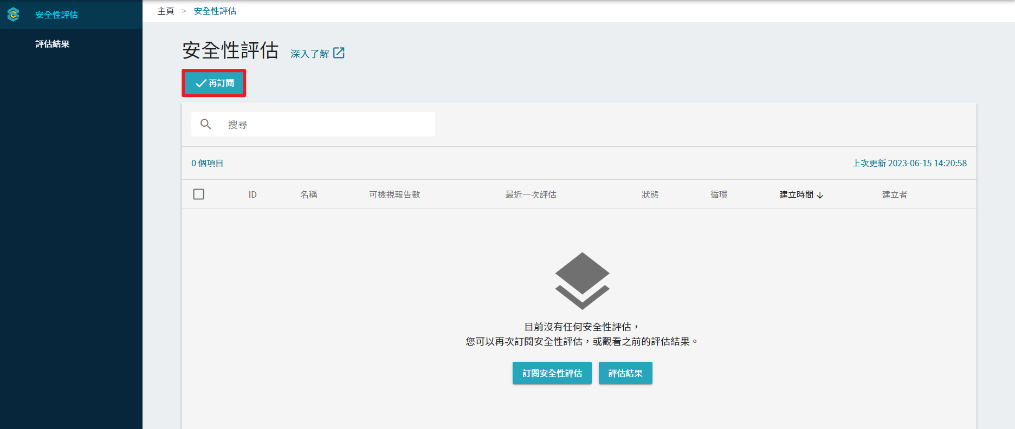Click the 狀態 column header

tap(650, 194)
